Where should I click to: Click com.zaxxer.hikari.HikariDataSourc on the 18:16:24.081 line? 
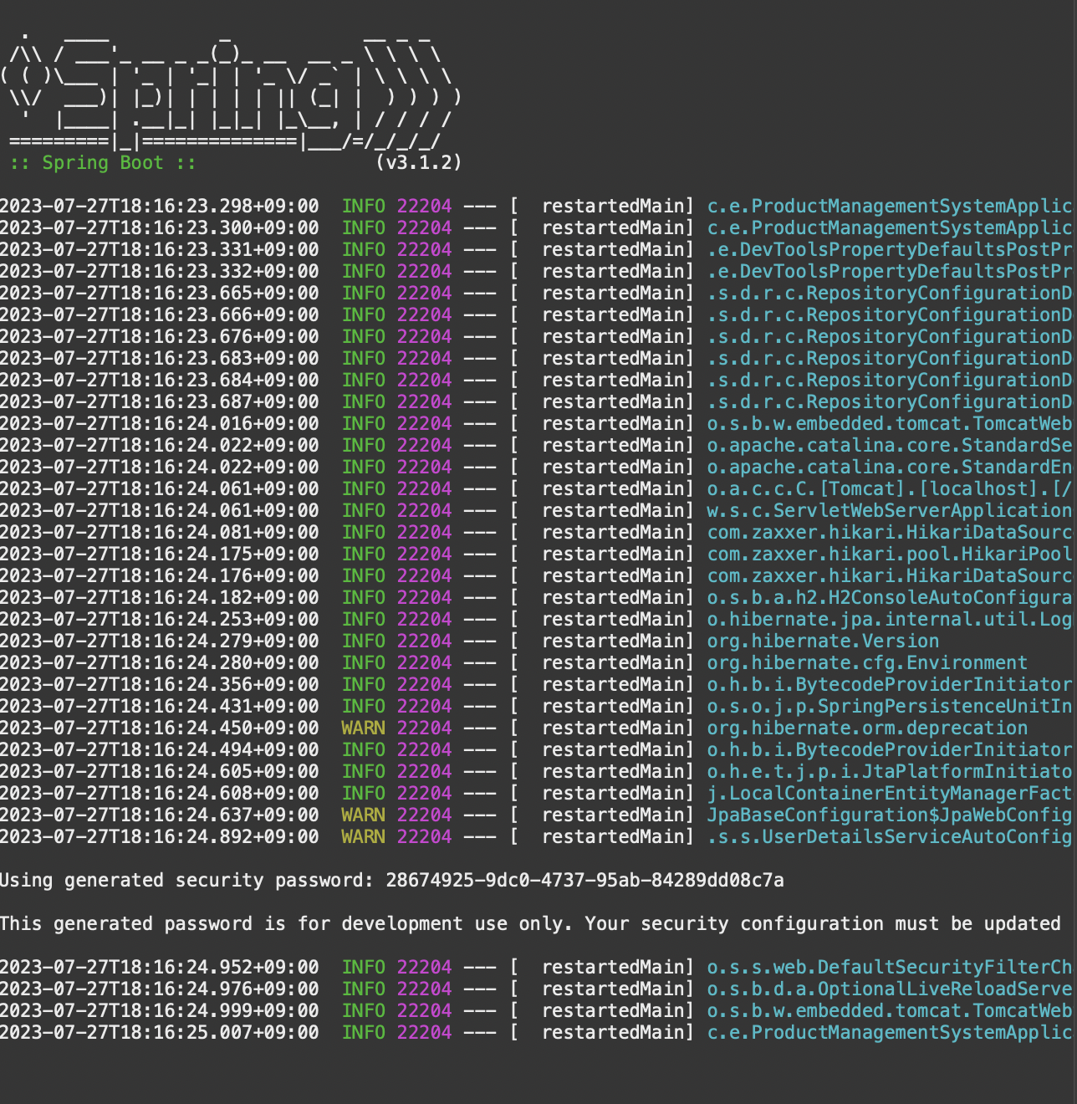point(890,532)
